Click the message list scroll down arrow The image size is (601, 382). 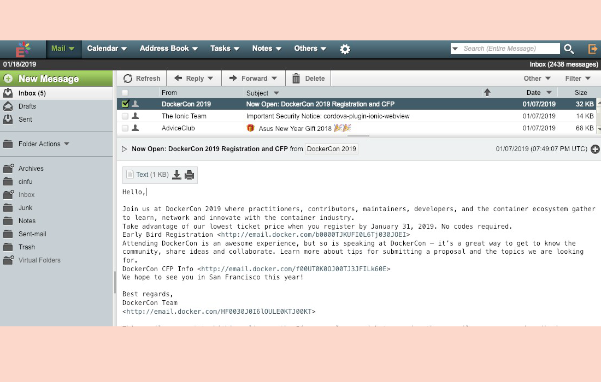coord(599,129)
